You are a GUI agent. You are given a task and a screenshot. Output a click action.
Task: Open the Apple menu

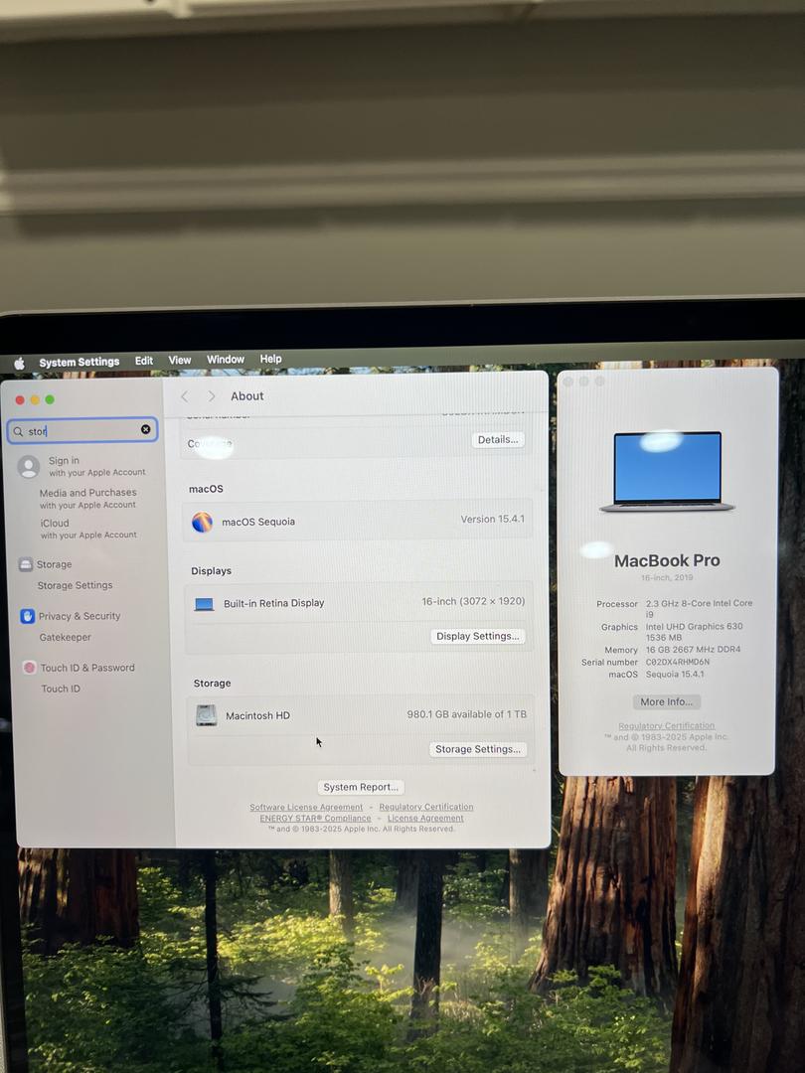pyautogui.click(x=19, y=364)
